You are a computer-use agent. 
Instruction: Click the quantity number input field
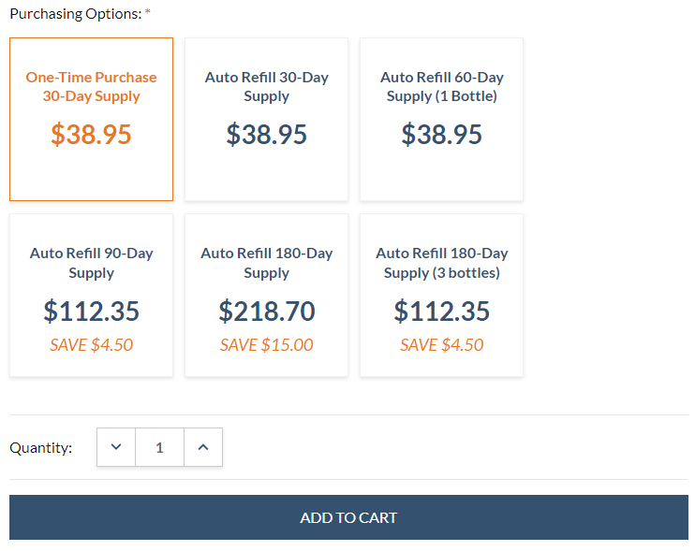[x=159, y=447]
